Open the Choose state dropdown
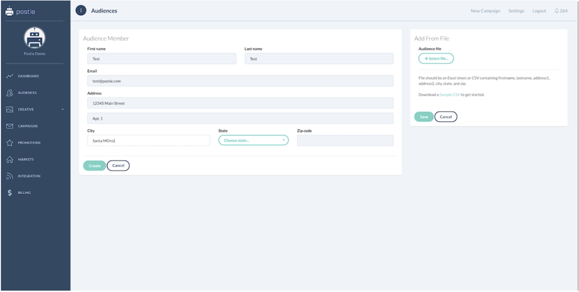Viewport: 579px width, 292px height. pos(253,140)
